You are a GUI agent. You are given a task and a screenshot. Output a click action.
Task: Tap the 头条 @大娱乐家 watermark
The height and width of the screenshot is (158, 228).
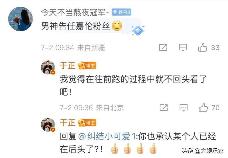[203, 151]
